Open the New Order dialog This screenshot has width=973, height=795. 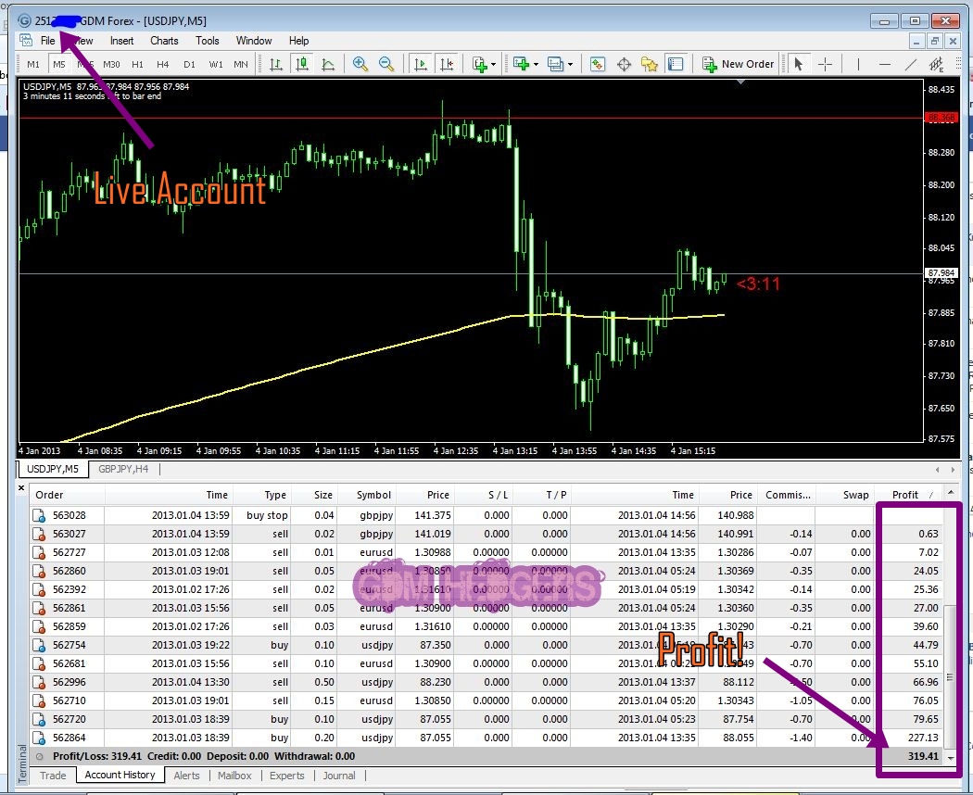click(738, 63)
